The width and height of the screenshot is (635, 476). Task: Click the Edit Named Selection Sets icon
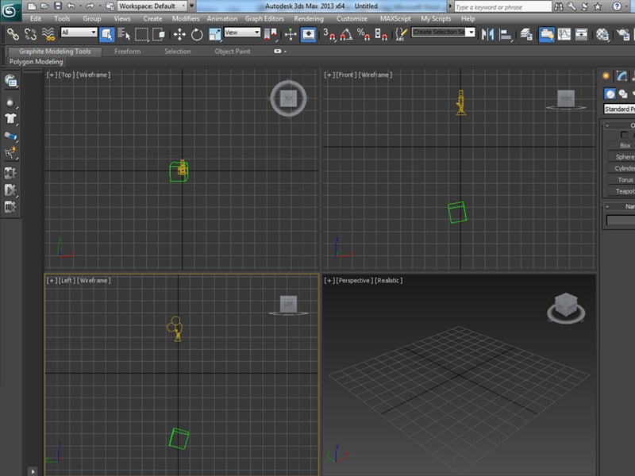point(401,34)
